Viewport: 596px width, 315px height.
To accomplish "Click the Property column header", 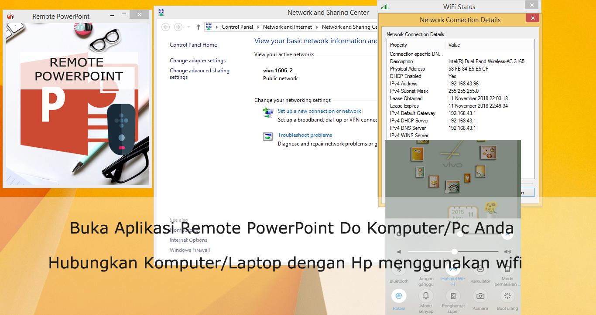I will tap(416, 45).
